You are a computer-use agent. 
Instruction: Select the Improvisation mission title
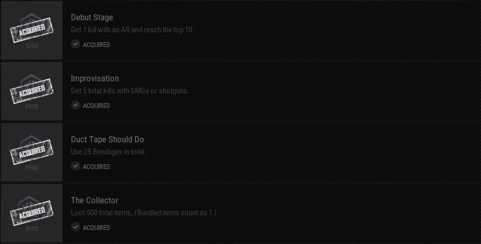pos(95,79)
